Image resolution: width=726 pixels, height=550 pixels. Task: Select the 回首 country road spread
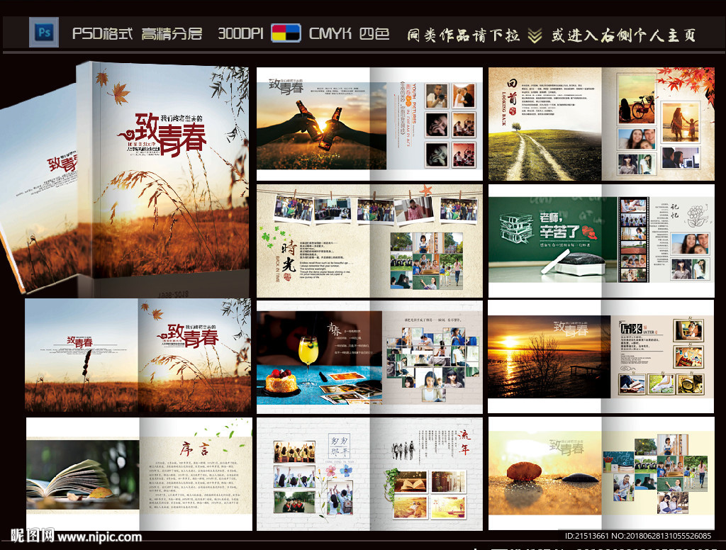coord(601,124)
